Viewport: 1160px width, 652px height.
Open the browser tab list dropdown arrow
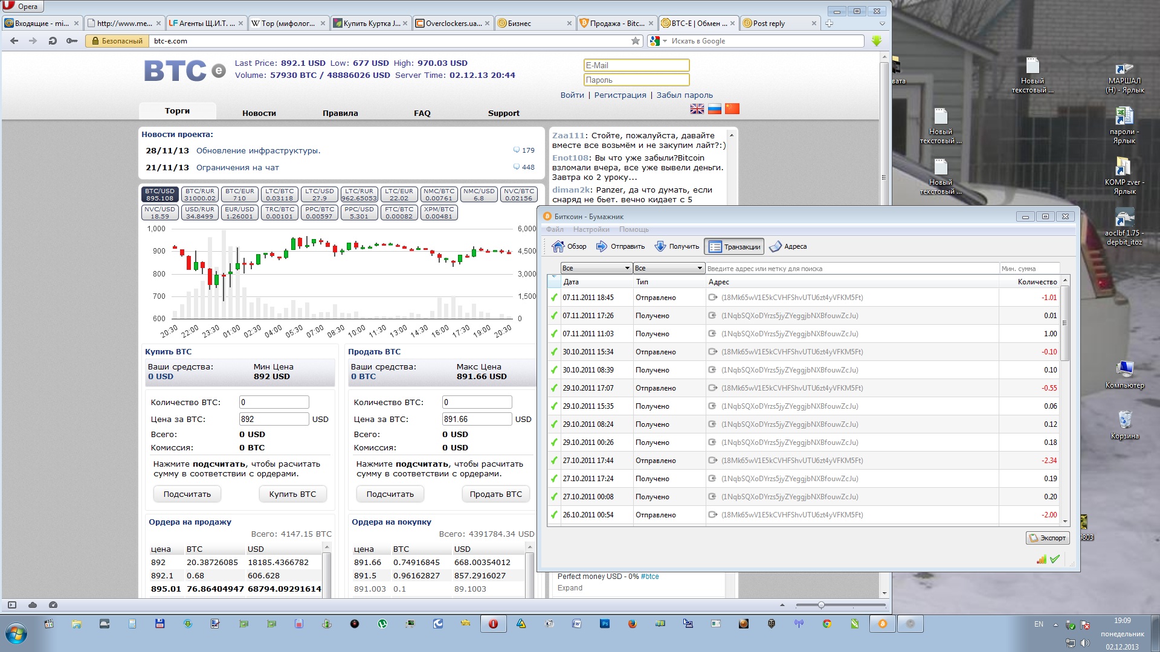click(x=882, y=24)
